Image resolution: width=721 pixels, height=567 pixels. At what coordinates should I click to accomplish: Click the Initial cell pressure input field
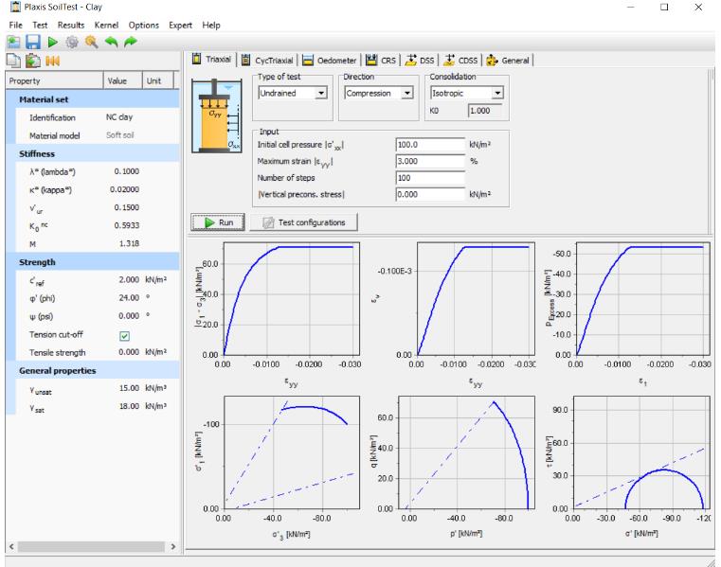point(428,145)
